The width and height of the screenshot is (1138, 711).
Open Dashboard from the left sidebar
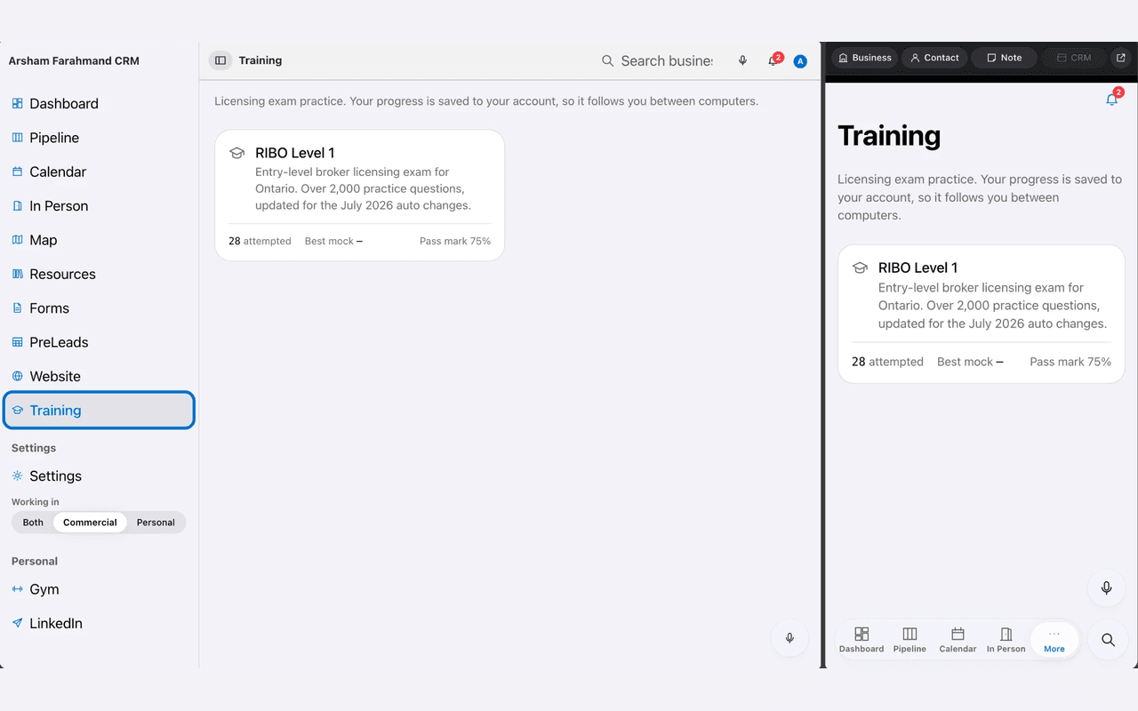click(99, 104)
